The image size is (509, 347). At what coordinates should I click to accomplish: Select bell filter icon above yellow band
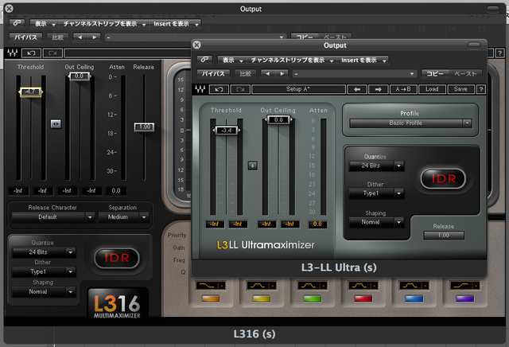262,285
